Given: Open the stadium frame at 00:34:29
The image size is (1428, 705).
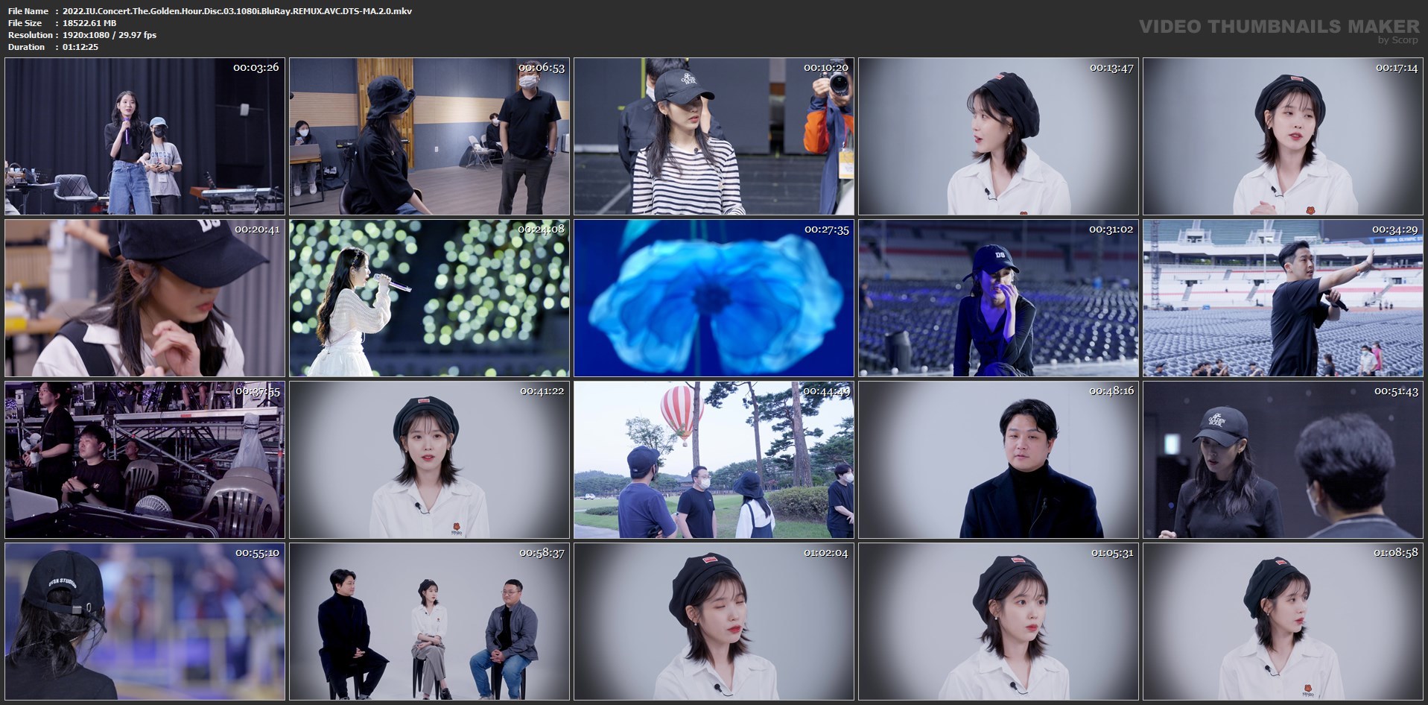Looking at the screenshot, I should pyautogui.click(x=1283, y=298).
